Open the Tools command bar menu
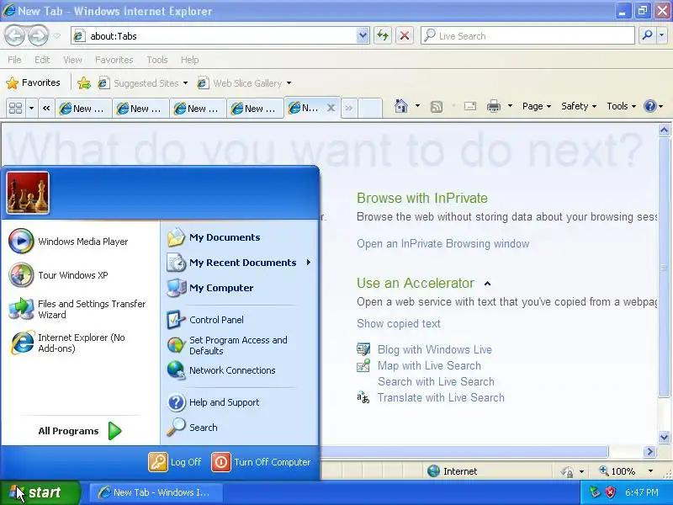Image resolution: width=673 pixels, height=505 pixels. 621,106
